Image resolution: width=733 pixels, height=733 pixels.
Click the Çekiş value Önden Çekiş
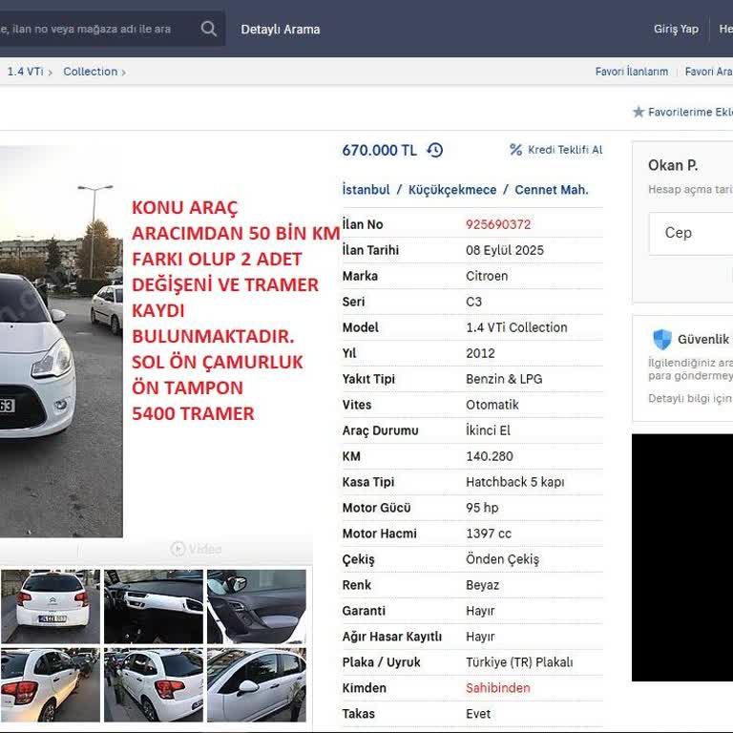pos(503,559)
